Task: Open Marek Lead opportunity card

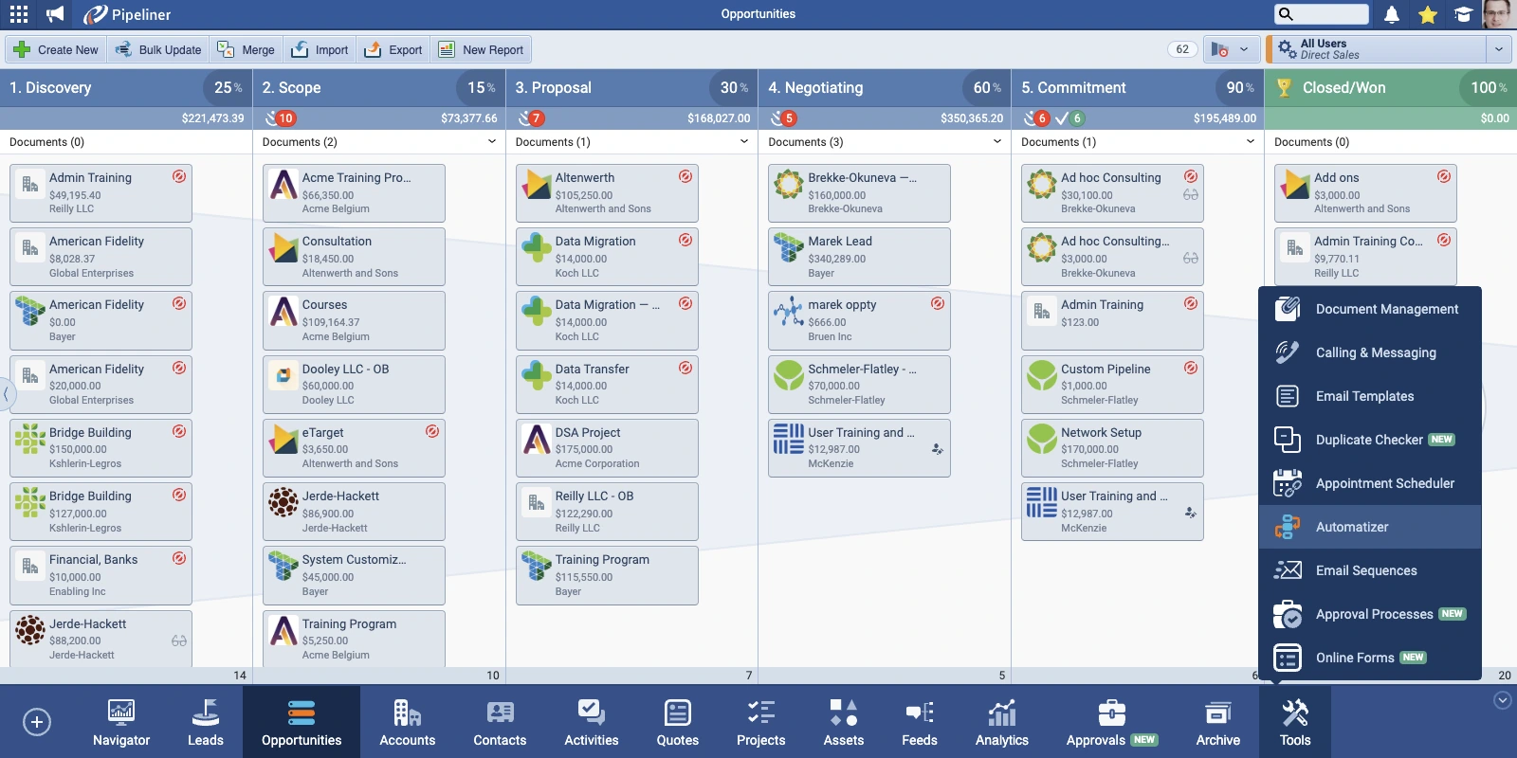Action: click(859, 257)
